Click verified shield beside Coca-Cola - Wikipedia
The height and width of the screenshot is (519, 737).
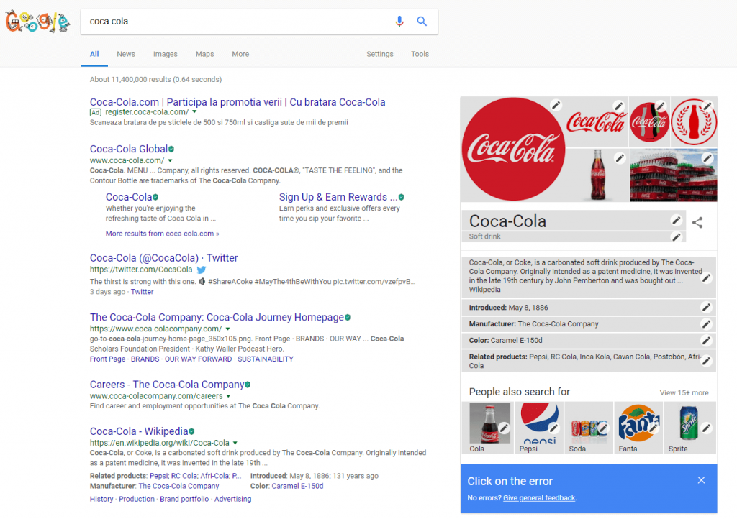(191, 431)
